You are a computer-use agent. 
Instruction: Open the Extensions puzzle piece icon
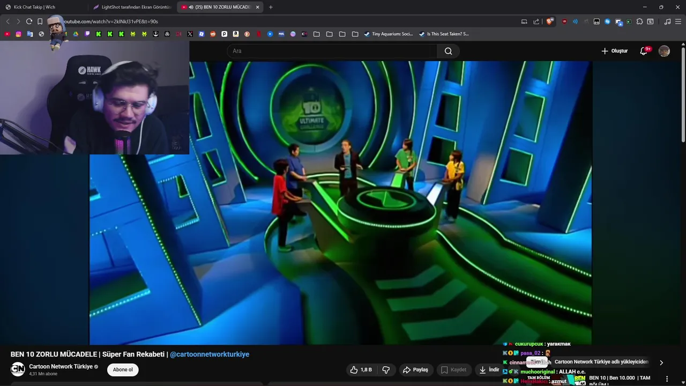(639, 21)
